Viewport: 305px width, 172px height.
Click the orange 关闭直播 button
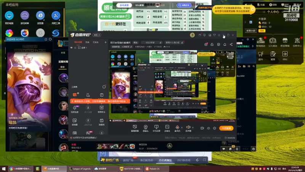[226, 128]
